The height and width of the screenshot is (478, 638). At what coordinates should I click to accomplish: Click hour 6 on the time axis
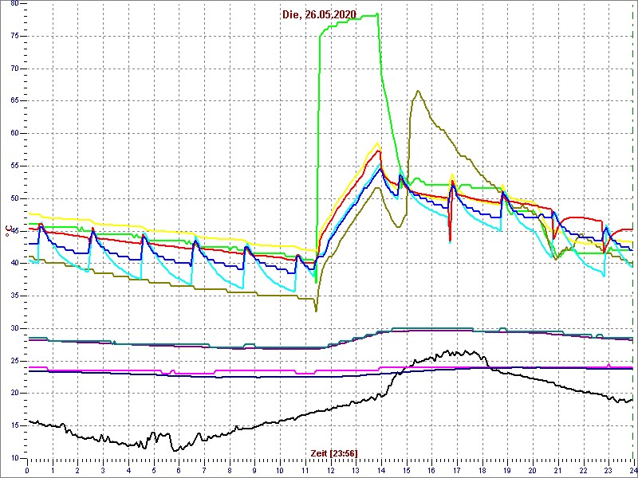(179, 470)
